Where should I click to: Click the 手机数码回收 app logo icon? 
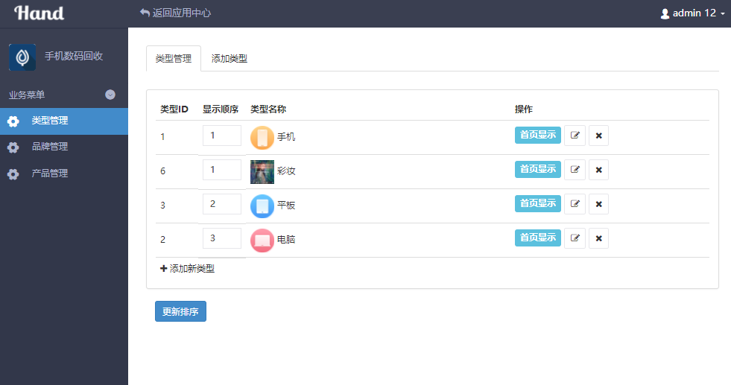[x=22, y=57]
